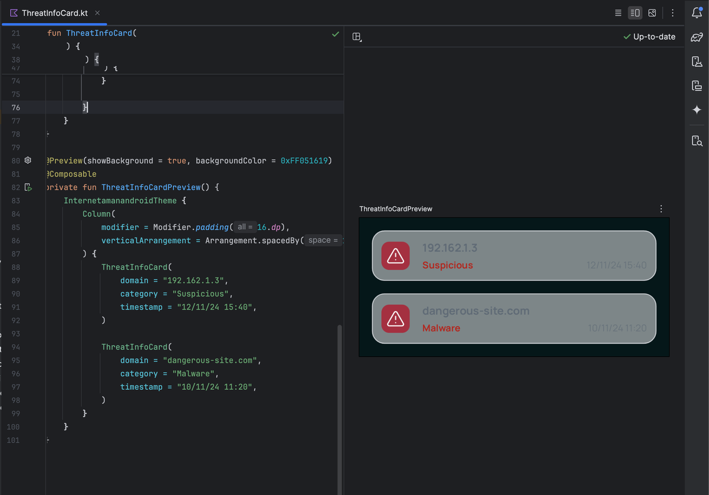Click the green inspection checkmark in editor

pyautogui.click(x=335, y=34)
